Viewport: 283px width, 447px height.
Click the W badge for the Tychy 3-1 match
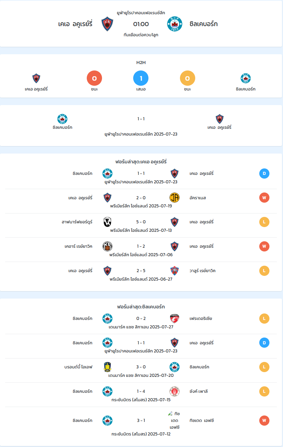pyautogui.click(x=264, y=421)
